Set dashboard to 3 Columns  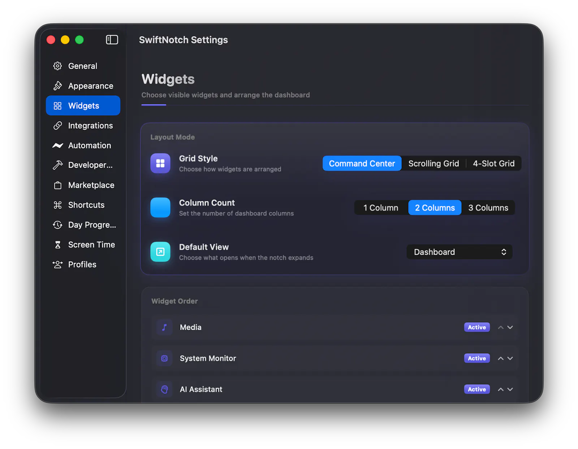click(488, 208)
